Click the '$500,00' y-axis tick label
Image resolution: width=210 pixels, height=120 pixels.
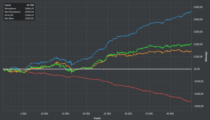tap(198, 7)
